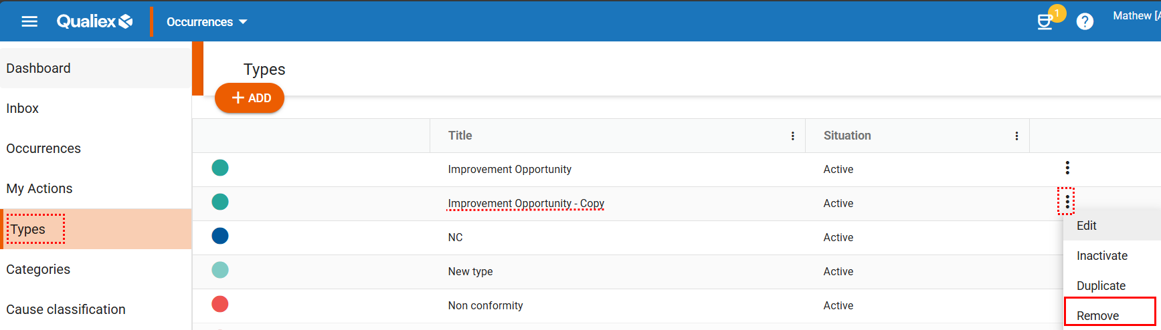This screenshot has height=330, width=1161.
Task: Select Remove from the context menu
Action: 1098,315
